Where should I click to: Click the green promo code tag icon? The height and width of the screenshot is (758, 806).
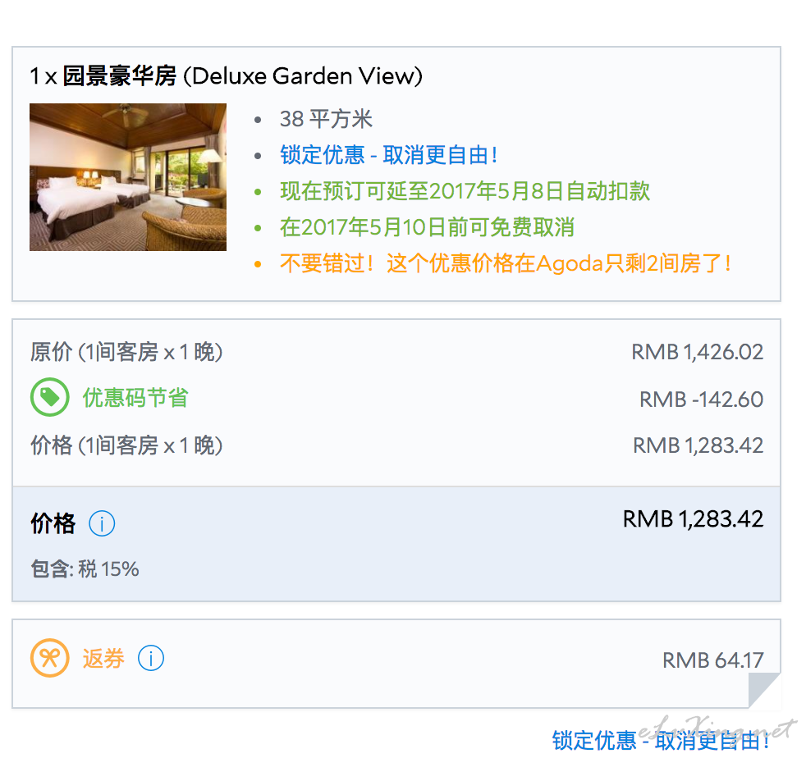[50, 397]
